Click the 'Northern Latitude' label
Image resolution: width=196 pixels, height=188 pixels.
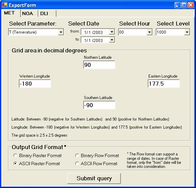98,57
